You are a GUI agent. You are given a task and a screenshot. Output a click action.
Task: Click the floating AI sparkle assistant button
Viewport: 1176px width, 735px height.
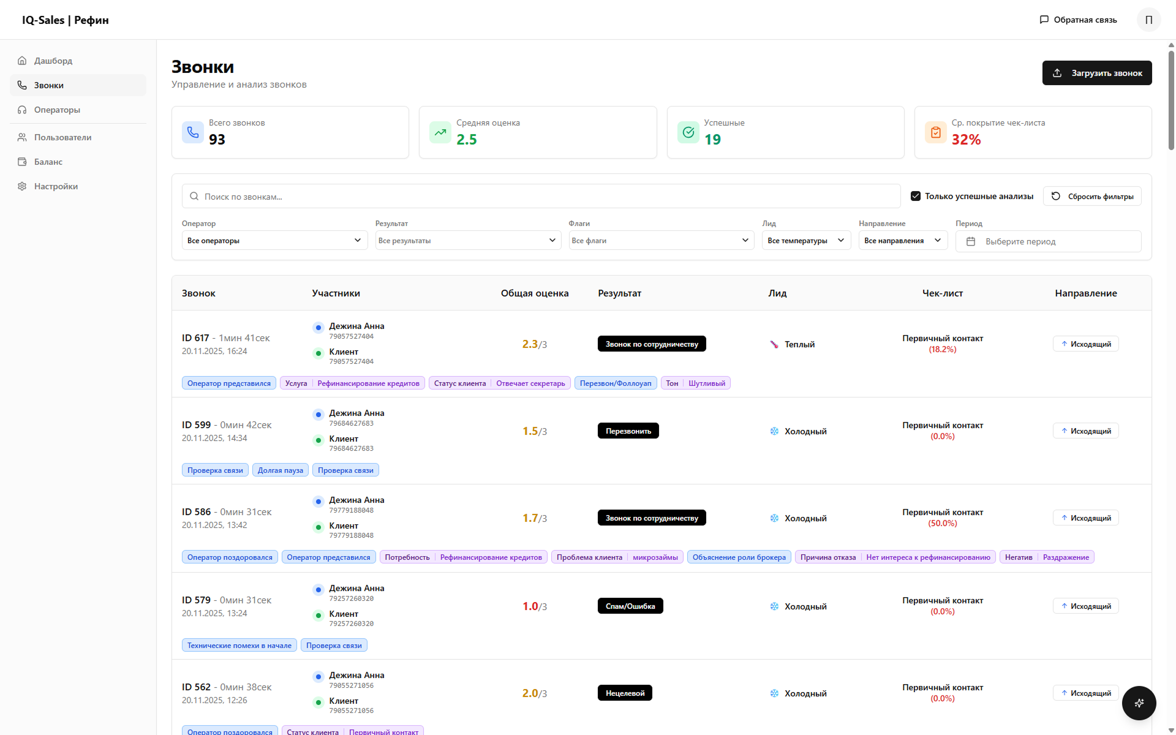pyautogui.click(x=1139, y=703)
